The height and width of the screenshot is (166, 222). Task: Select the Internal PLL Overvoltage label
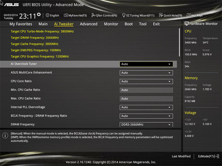(x=28, y=107)
